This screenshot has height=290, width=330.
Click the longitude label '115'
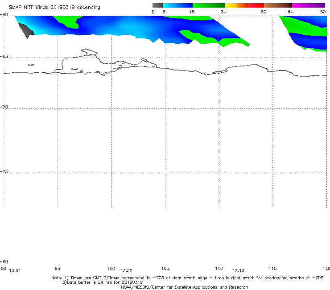(x=273, y=268)
